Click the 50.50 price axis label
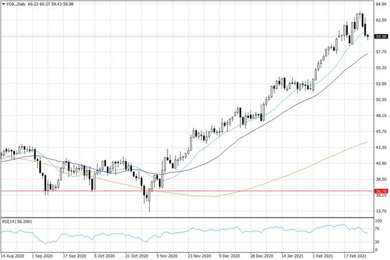Image resolution: width=390 pixels, height=260 pixels. click(x=380, y=99)
